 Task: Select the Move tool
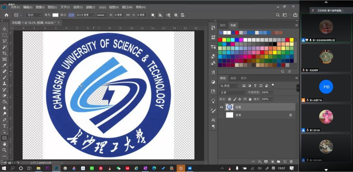click(4, 29)
